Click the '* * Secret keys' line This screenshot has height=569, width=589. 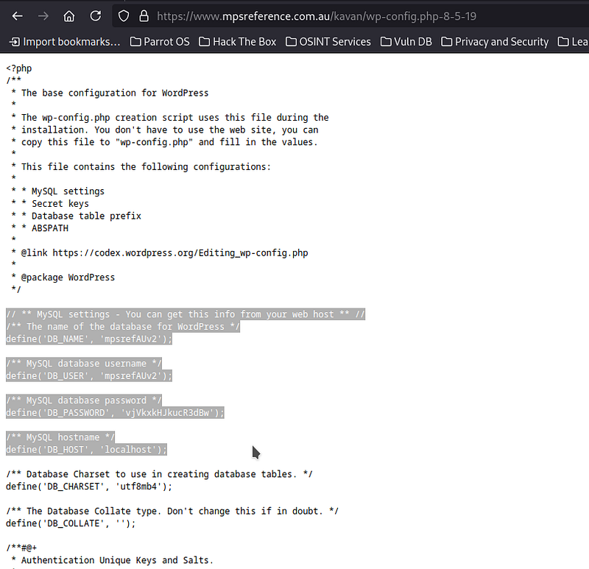coord(50,204)
